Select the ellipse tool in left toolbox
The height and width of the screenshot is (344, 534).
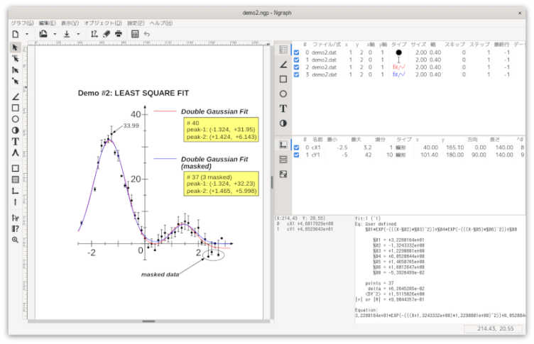click(x=15, y=119)
